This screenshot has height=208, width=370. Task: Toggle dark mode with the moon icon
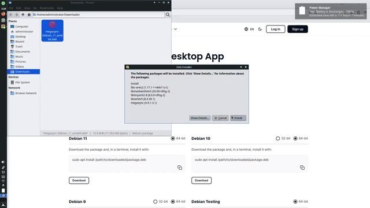point(260,29)
